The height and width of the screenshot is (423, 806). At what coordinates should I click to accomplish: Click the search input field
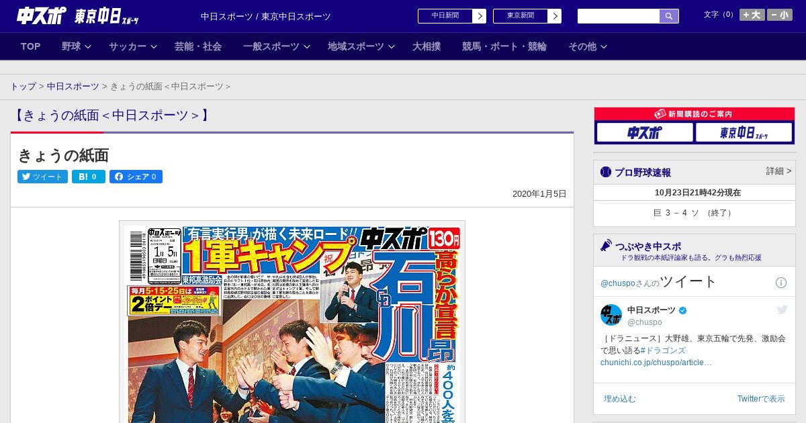619,16
